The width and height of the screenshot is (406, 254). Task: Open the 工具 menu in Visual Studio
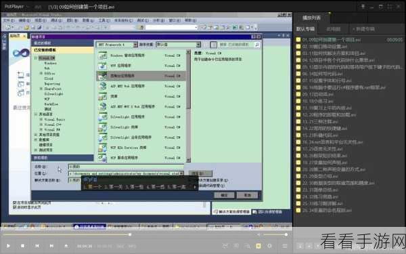point(104,20)
